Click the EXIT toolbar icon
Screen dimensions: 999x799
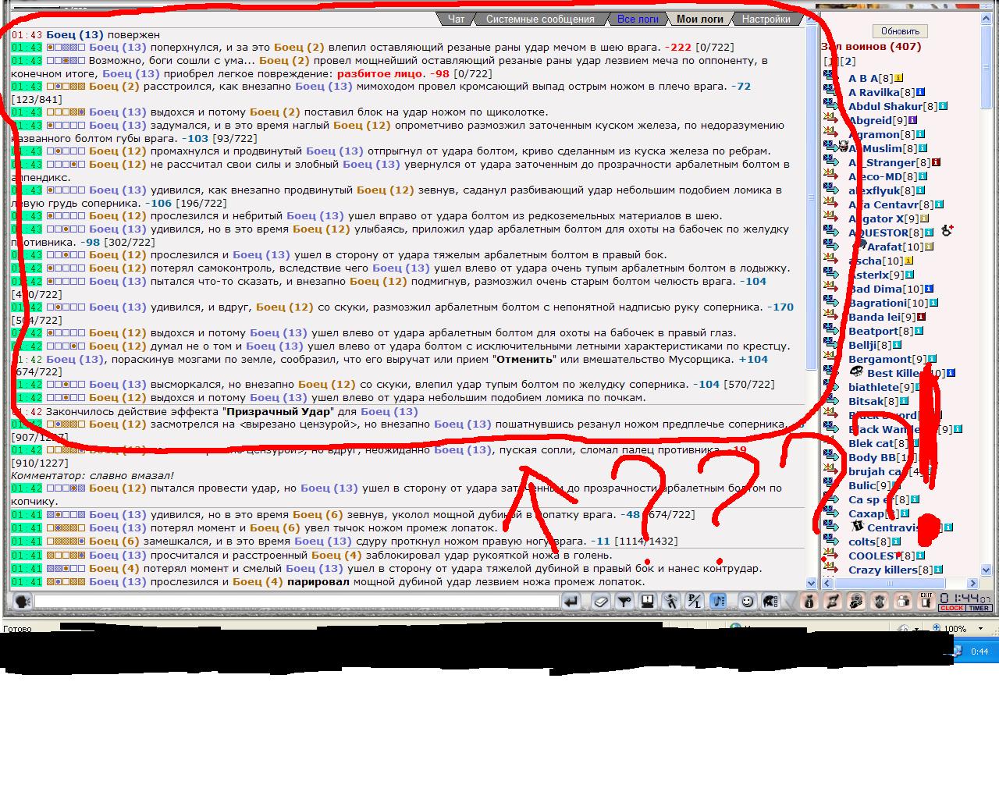point(926,601)
